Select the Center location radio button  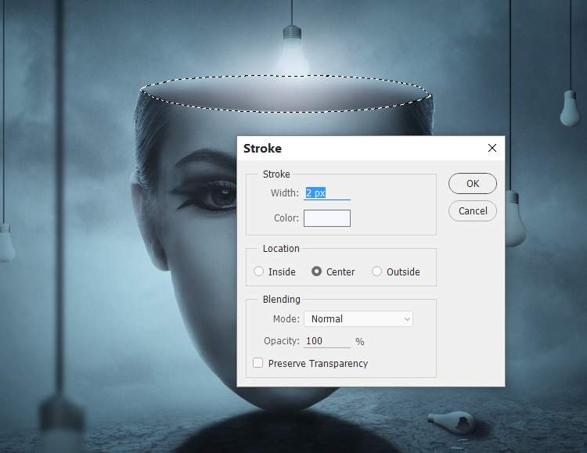316,271
